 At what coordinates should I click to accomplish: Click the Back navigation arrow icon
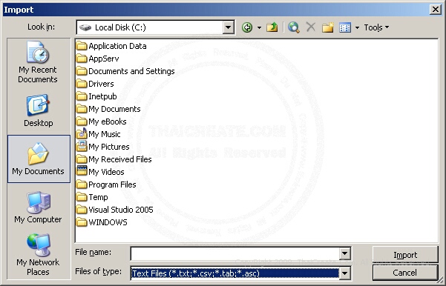click(x=247, y=27)
